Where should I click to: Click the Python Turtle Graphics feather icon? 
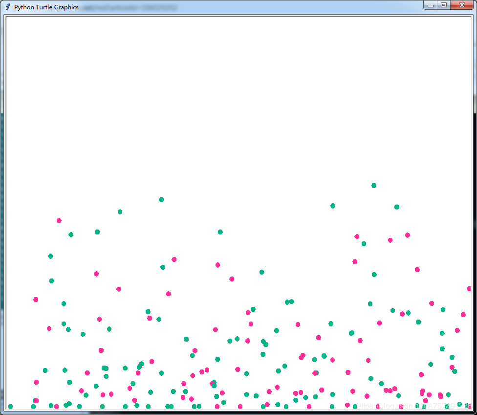click(x=8, y=7)
